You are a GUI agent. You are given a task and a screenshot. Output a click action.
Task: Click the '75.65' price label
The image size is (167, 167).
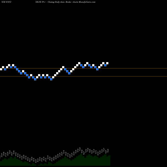80,149
